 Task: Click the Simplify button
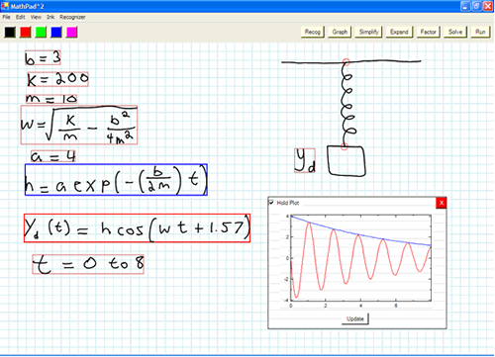coord(368,32)
